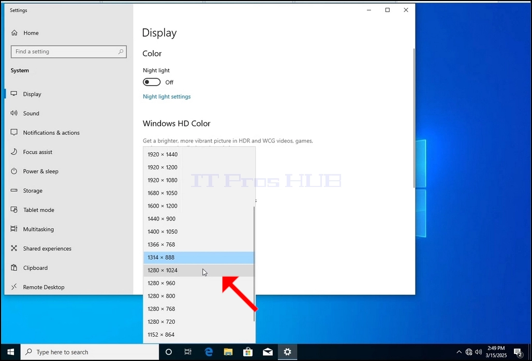Click the taskbar Type here to search box

pos(90,352)
